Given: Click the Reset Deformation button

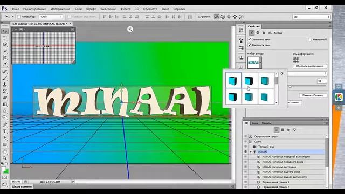Looking at the screenshot, I should point(310,66).
